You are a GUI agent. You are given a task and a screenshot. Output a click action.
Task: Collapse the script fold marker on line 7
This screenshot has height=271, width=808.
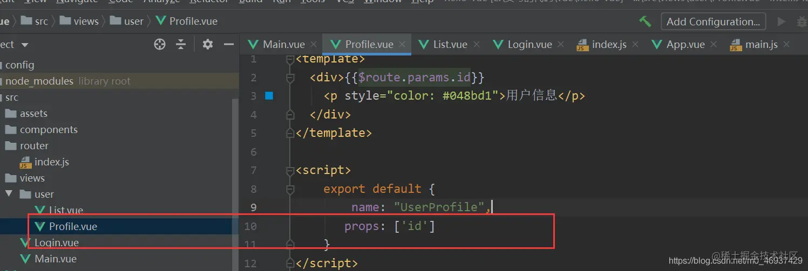[x=290, y=171]
